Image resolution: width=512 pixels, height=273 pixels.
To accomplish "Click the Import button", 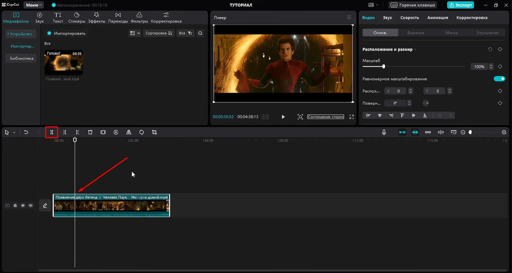I will coord(67,33).
